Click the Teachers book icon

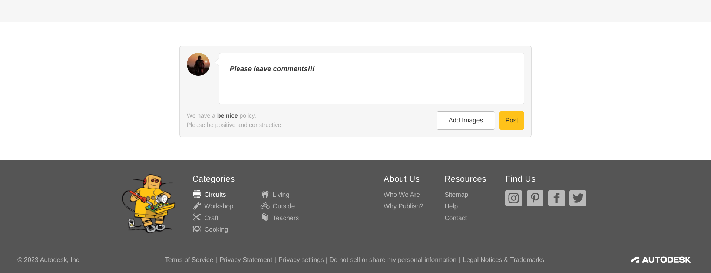point(265,217)
